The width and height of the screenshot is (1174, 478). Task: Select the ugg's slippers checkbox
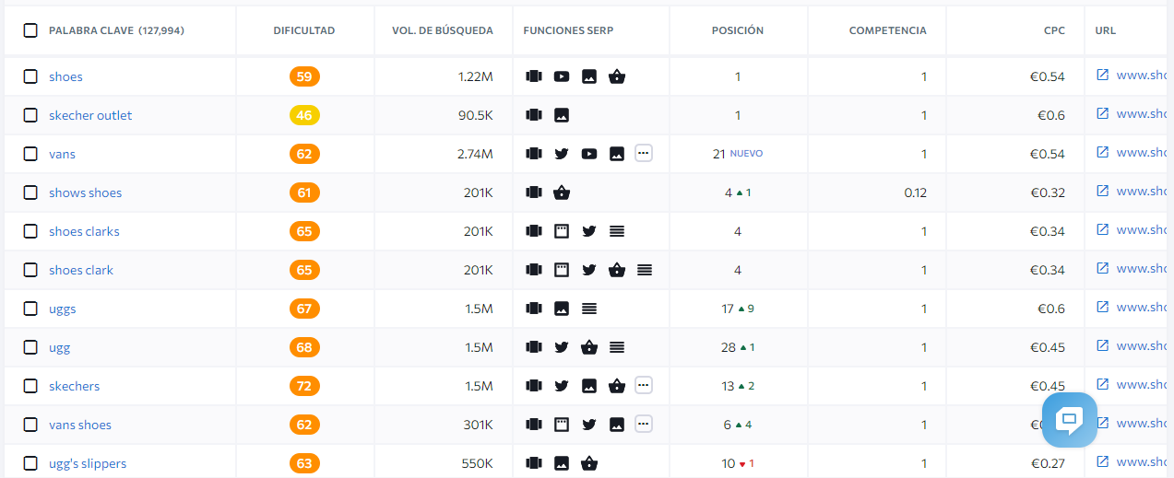point(30,463)
